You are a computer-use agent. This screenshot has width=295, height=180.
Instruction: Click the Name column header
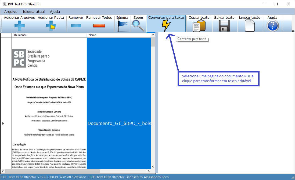(92, 35)
